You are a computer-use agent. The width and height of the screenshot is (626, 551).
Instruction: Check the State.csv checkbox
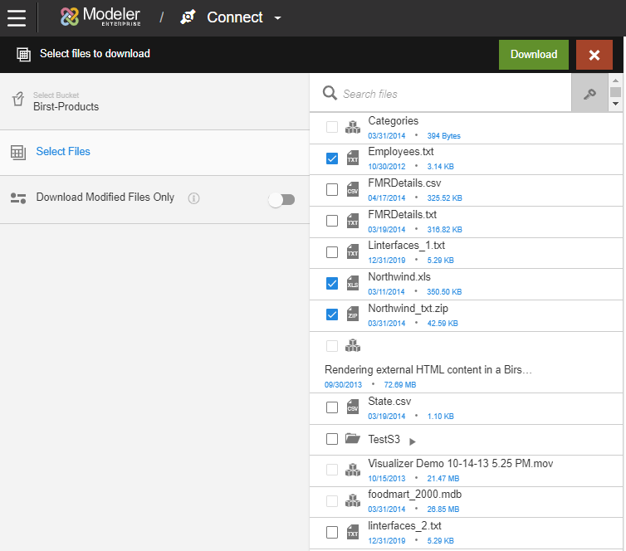(x=332, y=407)
